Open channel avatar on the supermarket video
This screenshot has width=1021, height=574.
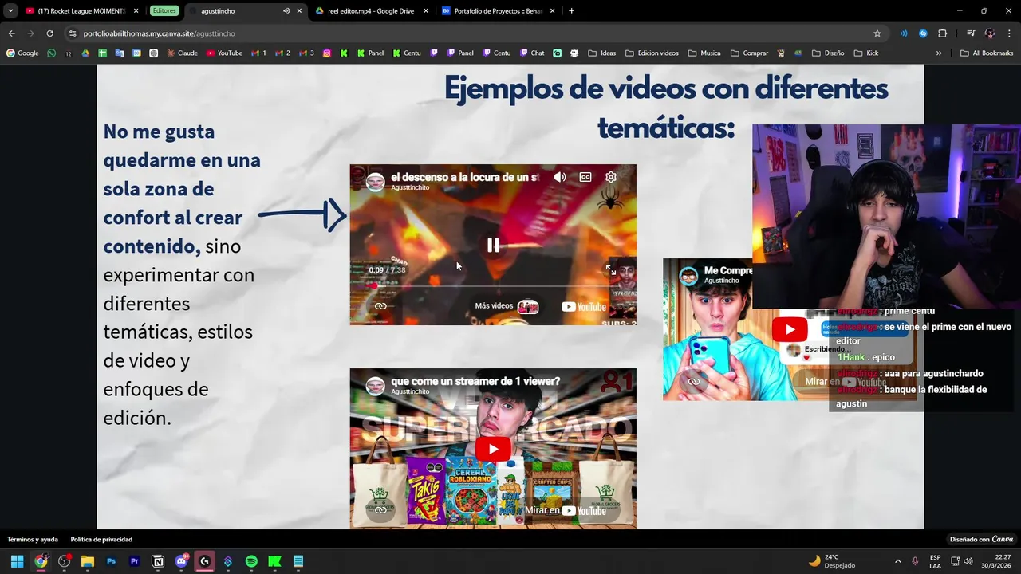(375, 386)
